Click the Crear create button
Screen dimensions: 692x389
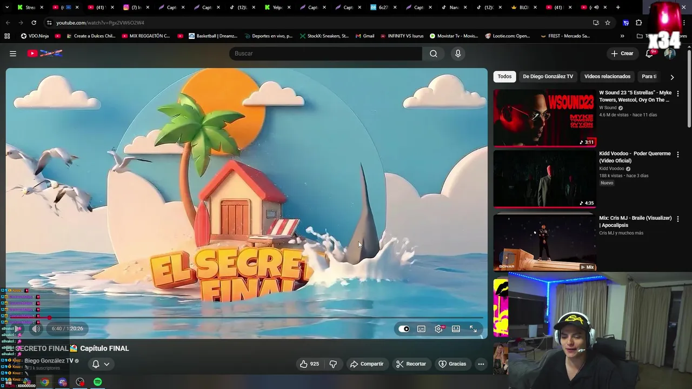tap(622, 53)
